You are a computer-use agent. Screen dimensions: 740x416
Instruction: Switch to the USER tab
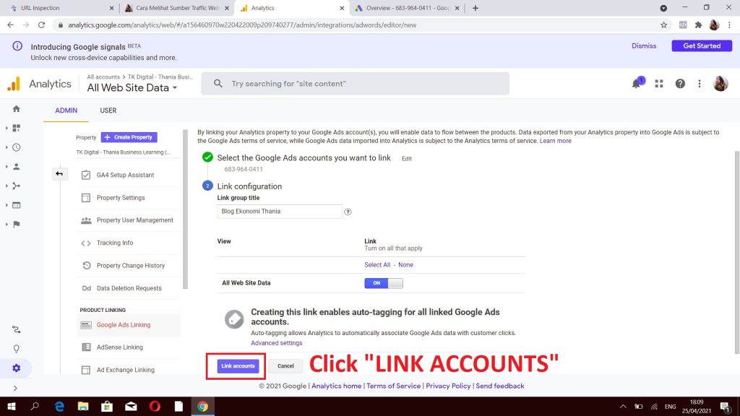pyautogui.click(x=108, y=110)
